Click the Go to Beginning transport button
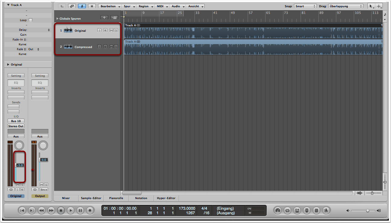This screenshot has width=391, height=223. click(22, 210)
